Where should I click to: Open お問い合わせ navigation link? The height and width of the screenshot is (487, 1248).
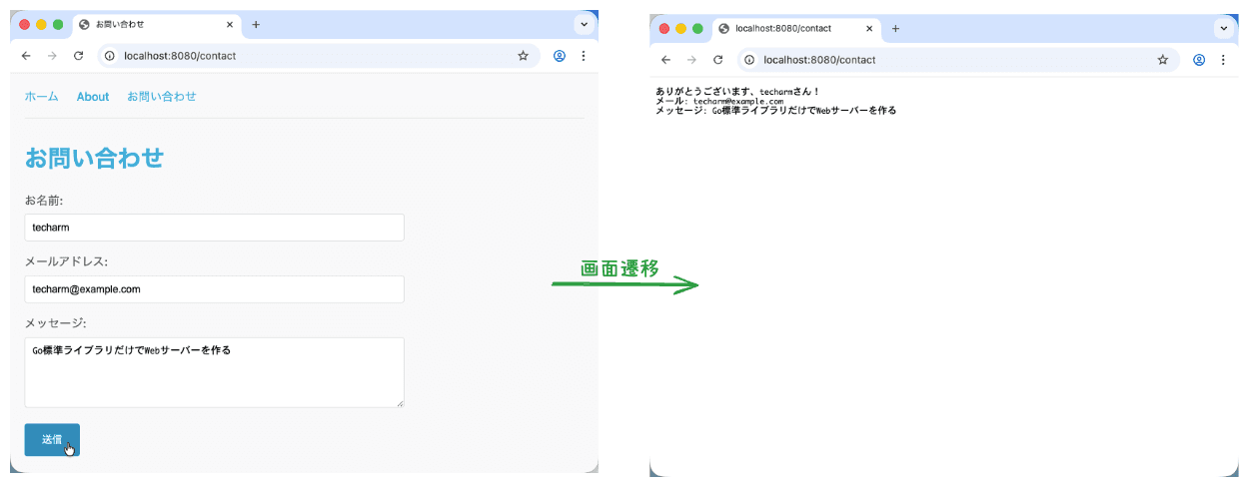click(x=162, y=97)
